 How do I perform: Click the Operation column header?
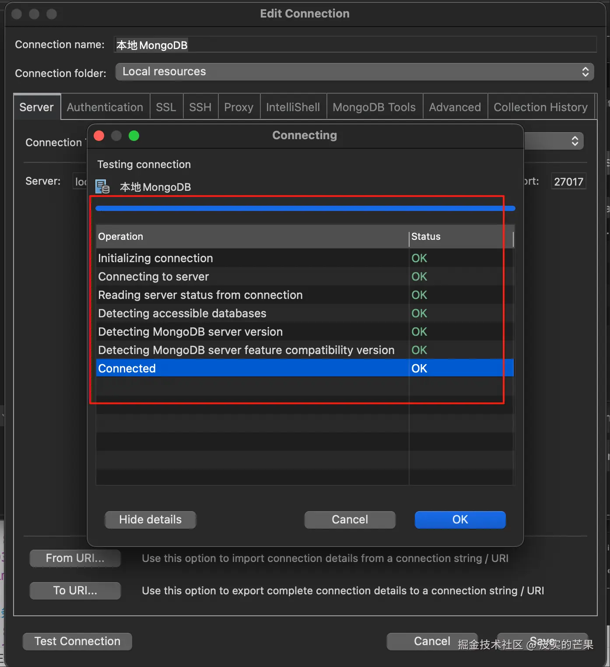pos(252,236)
